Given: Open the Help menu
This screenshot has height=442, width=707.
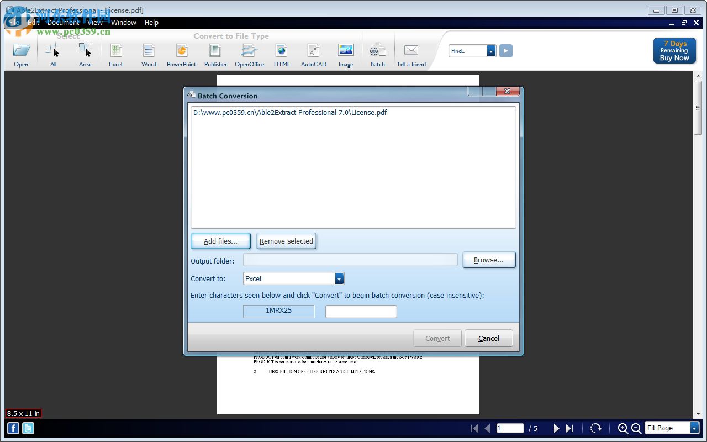Looking at the screenshot, I should 151,23.
